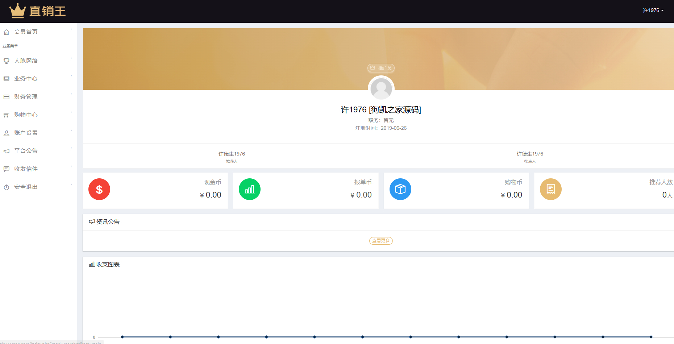Expand the 财务管理 sidebar menu
The image size is (674, 344).
coord(26,97)
